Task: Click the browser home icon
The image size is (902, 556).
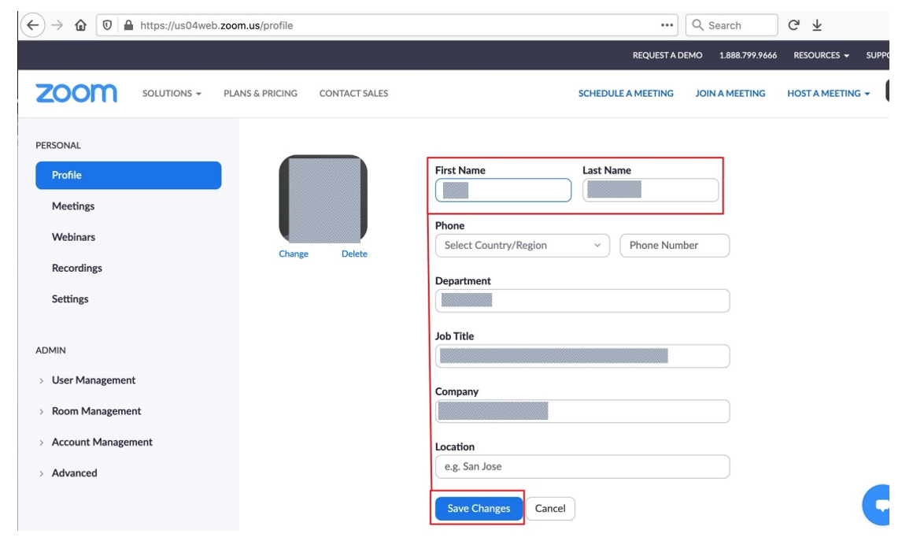Action: (80, 25)
